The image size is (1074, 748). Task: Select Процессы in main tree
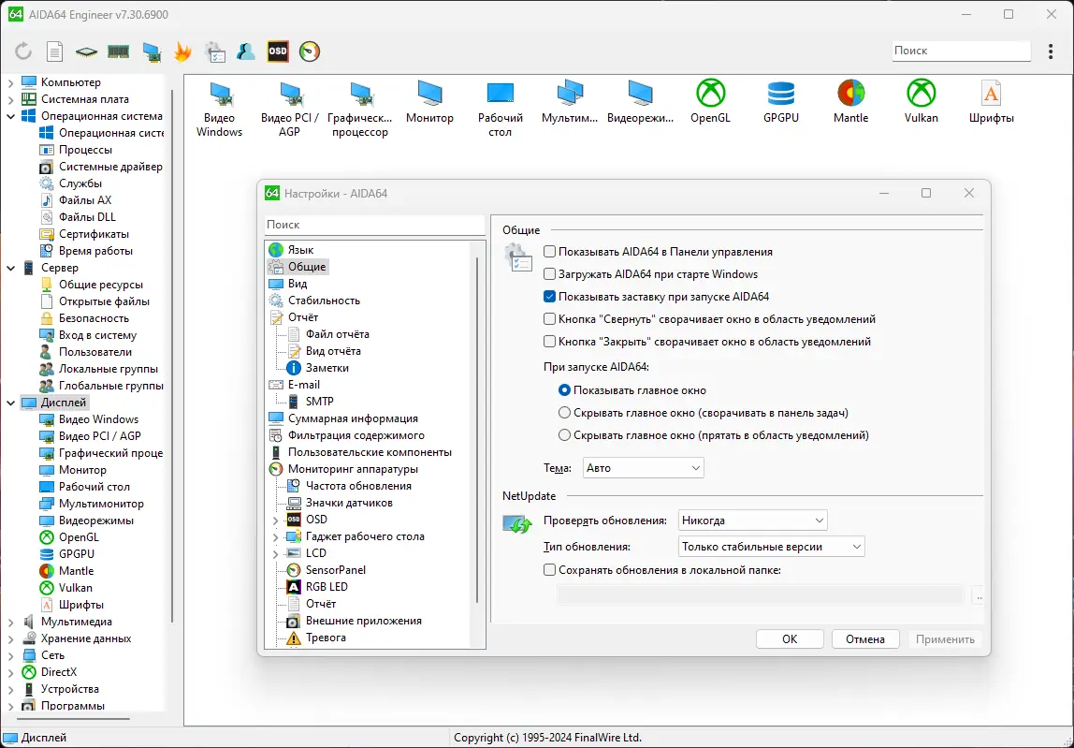[85, 150]
